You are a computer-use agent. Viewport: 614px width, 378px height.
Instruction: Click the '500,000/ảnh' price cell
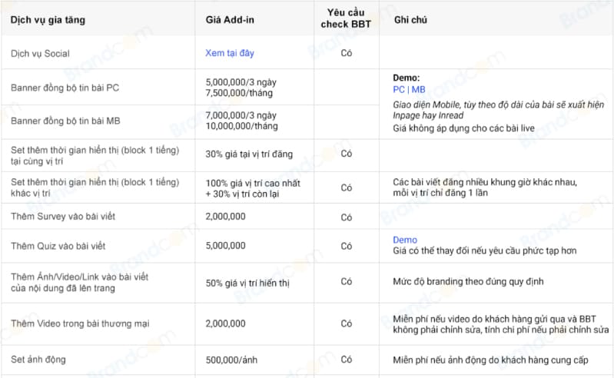[x=231, y=359]
